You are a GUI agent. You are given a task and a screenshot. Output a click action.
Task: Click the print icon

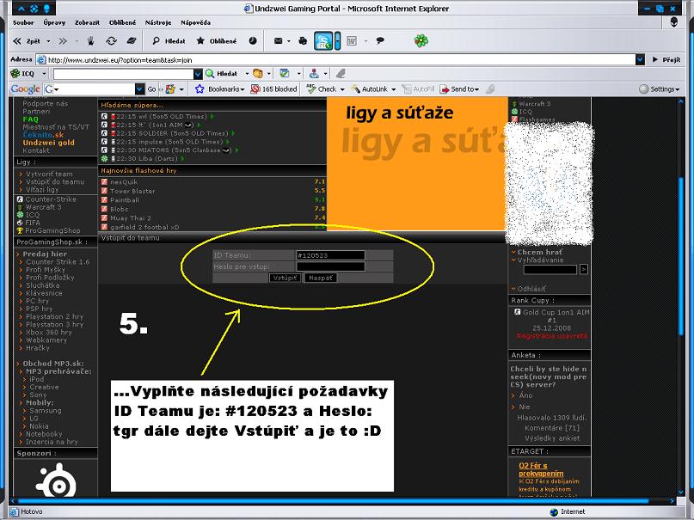[x=303, y=41]
